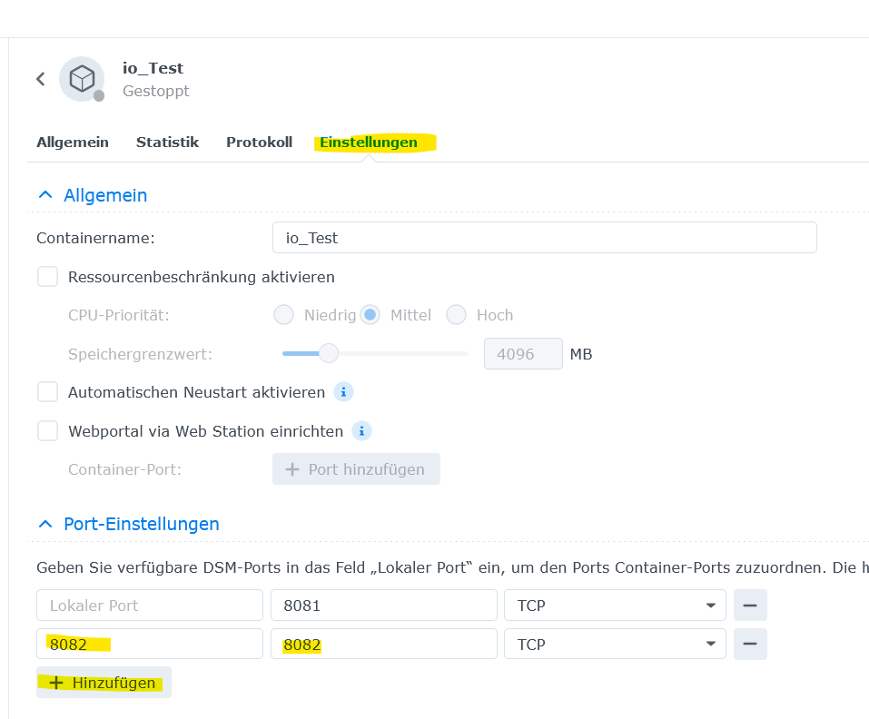Screen dimensions: 869x719
Task: Select Hoch CPU priority radio button
Action: [x=457, y=315]
